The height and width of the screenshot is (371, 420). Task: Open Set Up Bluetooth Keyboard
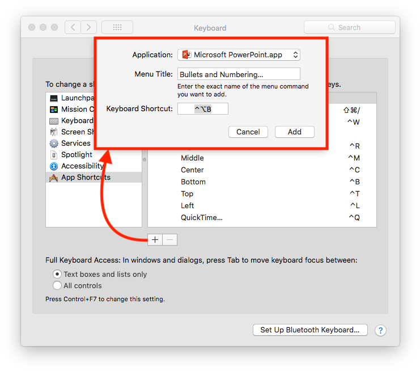[309, 330]
